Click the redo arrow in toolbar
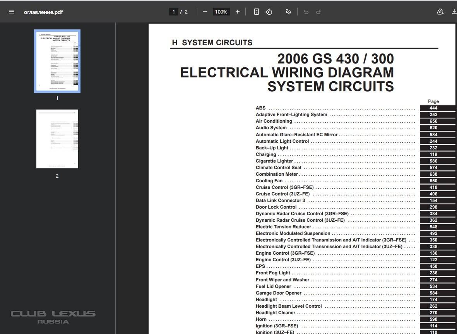 tap(318, 12)
